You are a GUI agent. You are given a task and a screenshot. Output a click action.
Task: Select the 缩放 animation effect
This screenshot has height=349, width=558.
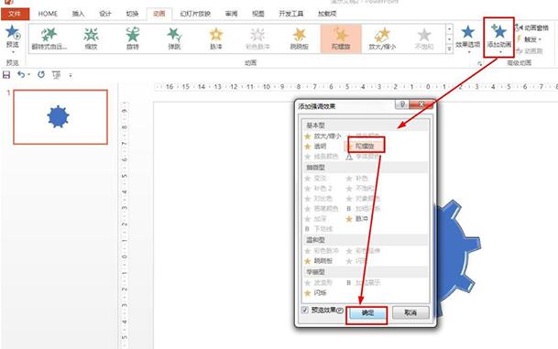point(91,38)
